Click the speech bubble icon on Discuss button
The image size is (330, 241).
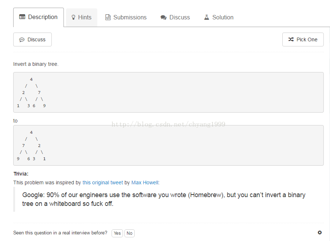(x=22, y=39)
